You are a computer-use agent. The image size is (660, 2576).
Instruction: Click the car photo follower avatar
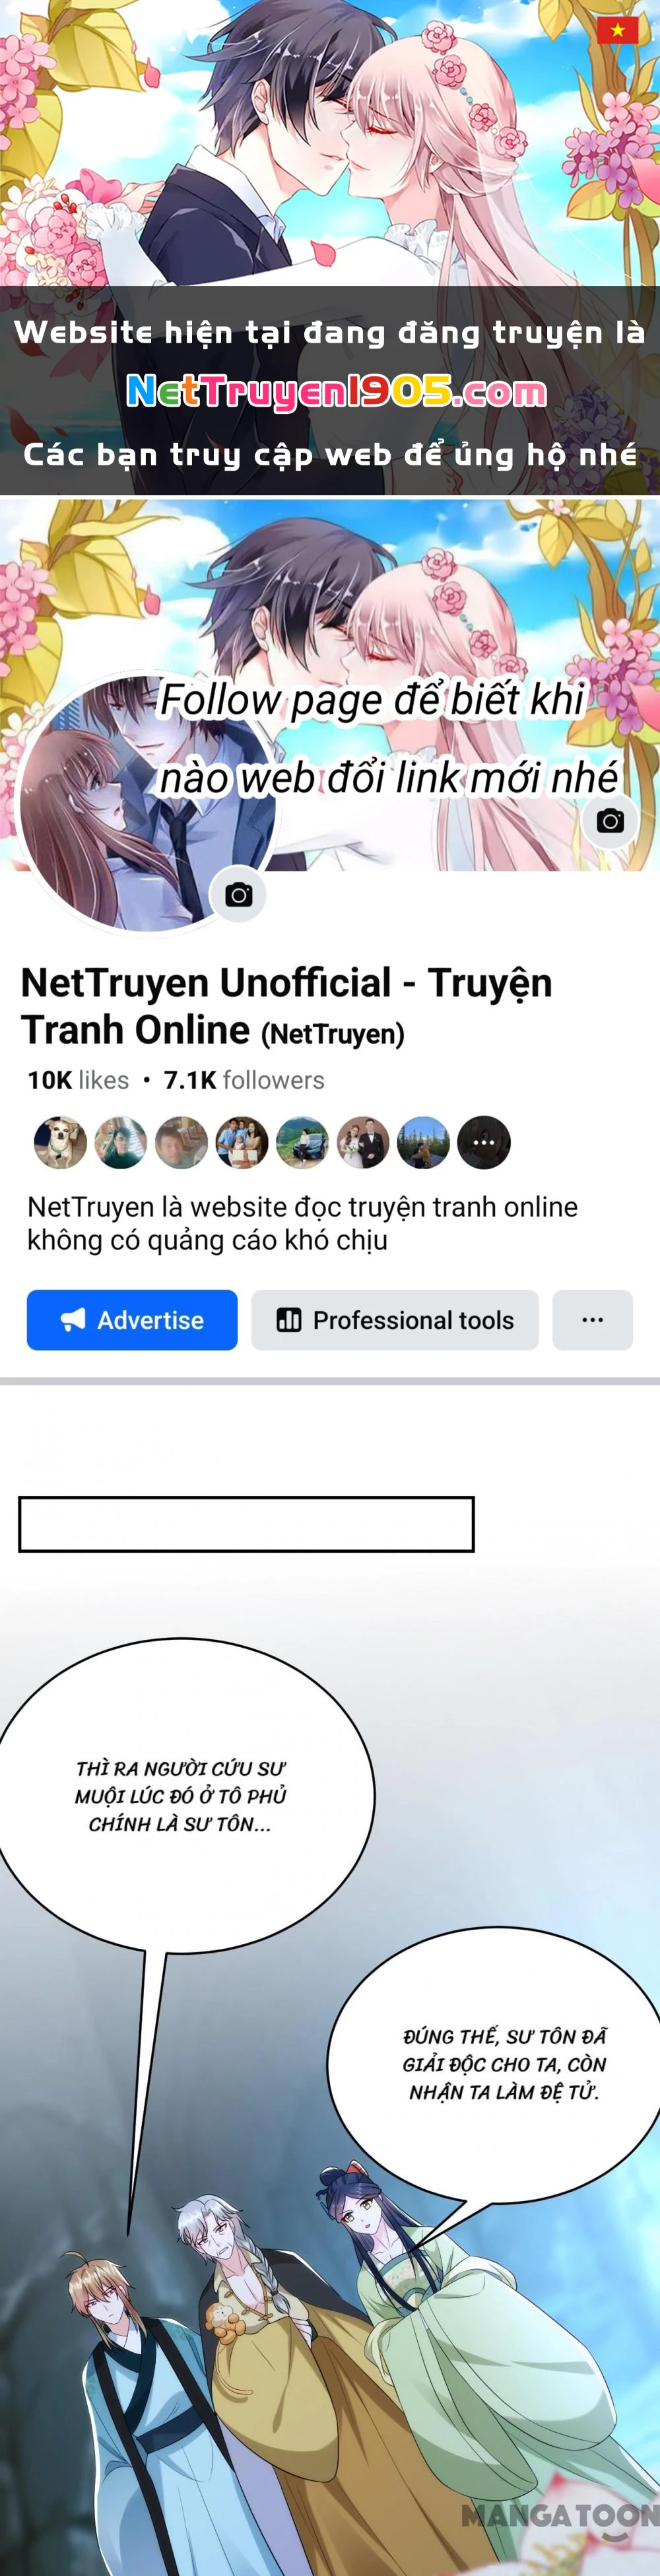302,1142
